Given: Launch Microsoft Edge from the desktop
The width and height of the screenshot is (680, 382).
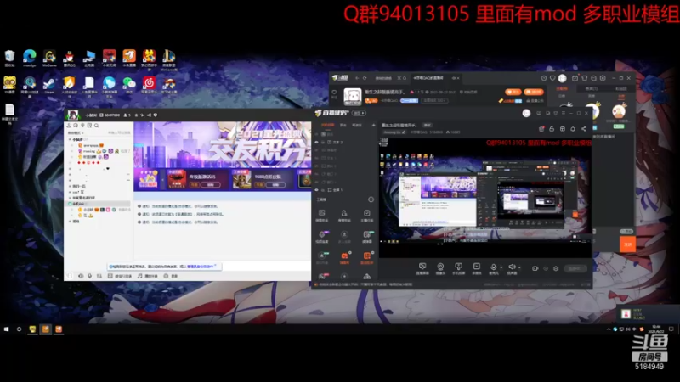Looking at the screenshot, I should point(30,58).
